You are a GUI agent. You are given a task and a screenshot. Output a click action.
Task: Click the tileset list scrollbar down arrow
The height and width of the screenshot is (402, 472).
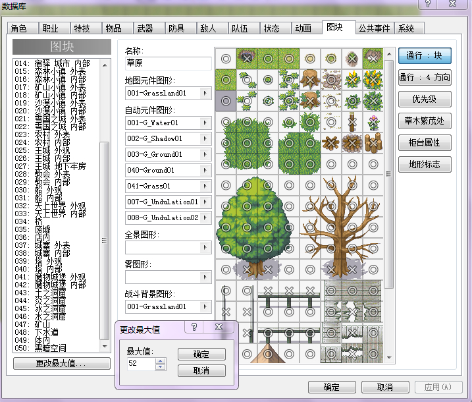pyautogui.click(x=105, y=346)
